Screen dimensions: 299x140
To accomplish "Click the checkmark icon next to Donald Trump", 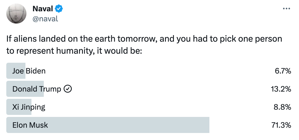I will (x=68, y=89).
